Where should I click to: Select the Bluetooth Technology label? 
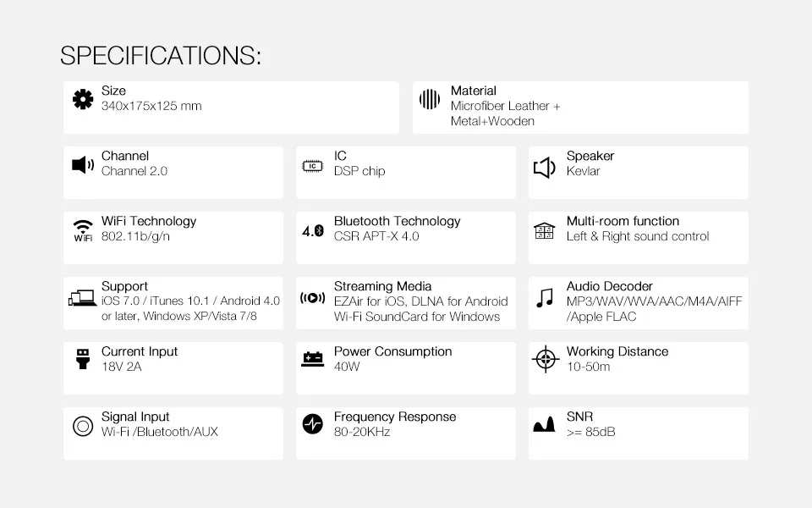(x=398, y=221)
